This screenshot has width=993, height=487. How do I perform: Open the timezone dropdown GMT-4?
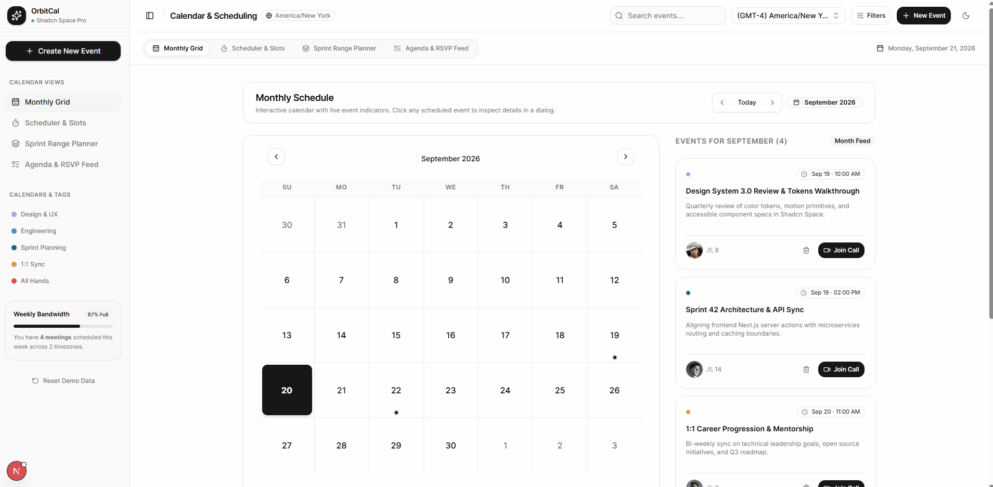[x=788, y=16]
